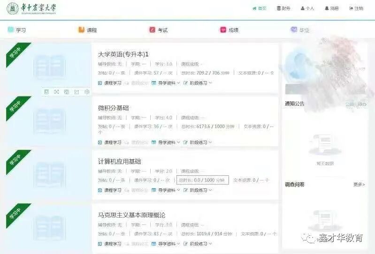Switch to the 成绩 tab
The width and height of the screenshot is (375, 254).
pyautogui.click(x=229, y=30)
